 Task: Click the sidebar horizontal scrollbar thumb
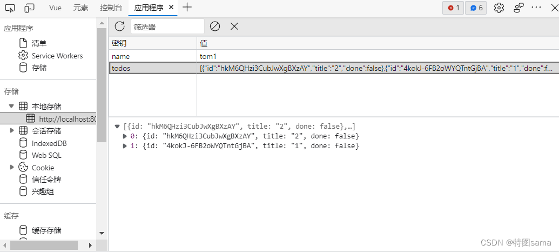point(44,245)
